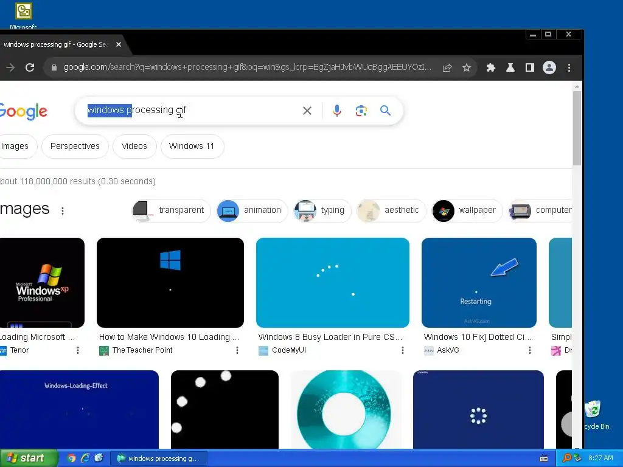The image size is (623, 467).
Task: Clear the search box with X
Action: (307, 111)
